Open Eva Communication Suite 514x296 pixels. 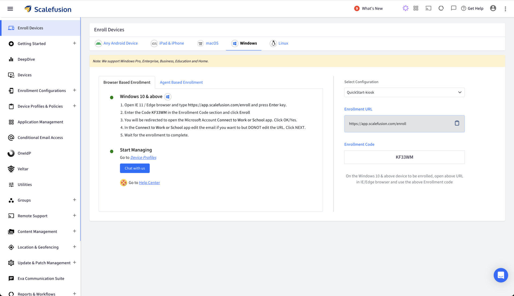[x=41, y=278]
